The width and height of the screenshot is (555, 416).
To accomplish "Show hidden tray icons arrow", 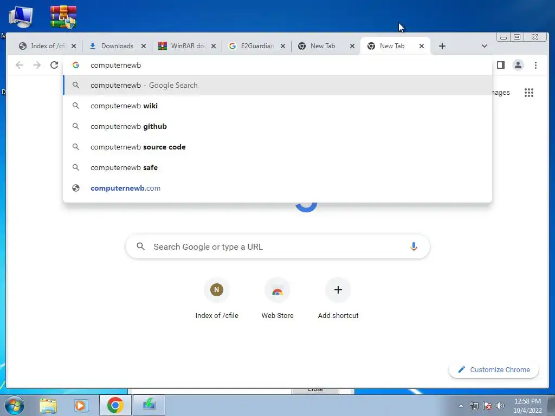I will [x=461, y=406].
